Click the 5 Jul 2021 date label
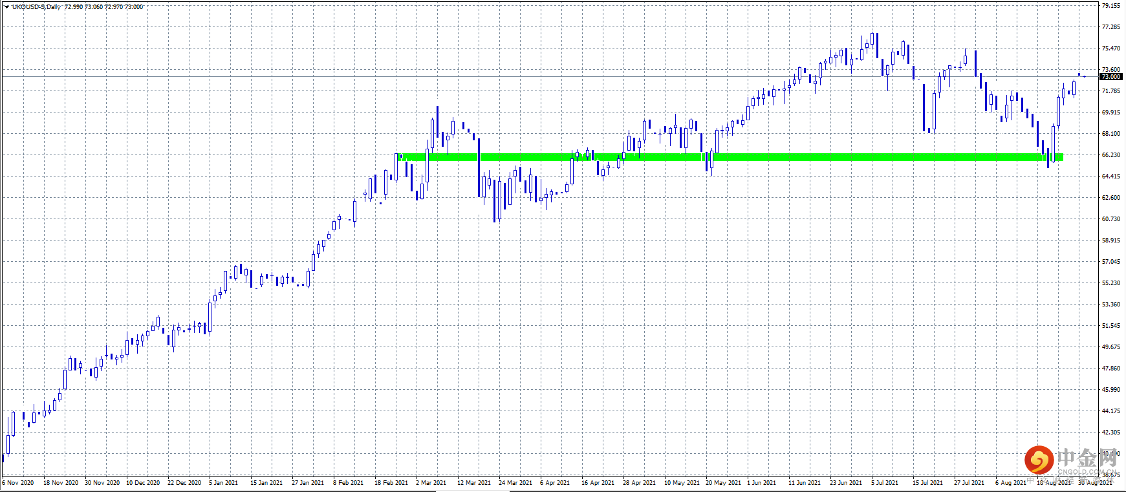Image resolution: width=1126 pixels, height=492 pixels. pos(884,482)
